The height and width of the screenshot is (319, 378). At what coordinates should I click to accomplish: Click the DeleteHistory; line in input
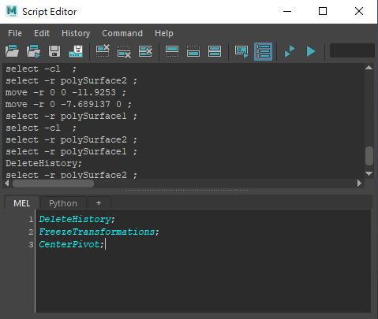pos(77,219)
